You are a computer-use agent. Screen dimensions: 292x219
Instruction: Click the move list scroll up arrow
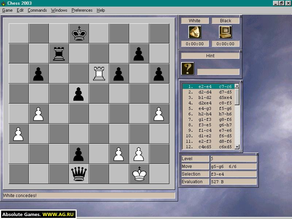[x=237, y=86]
